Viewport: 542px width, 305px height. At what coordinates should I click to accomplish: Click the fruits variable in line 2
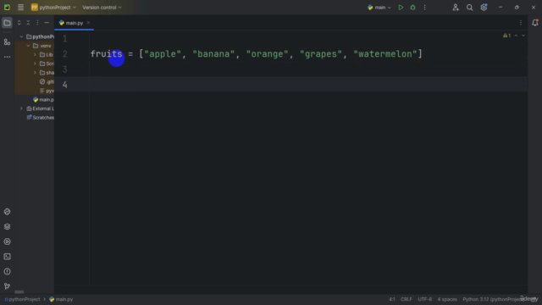(106, 54)
